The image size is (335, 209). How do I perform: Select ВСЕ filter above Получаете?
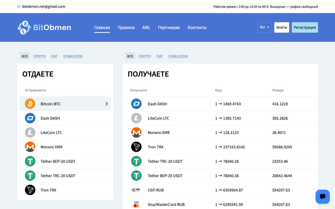tap(130, 56)
